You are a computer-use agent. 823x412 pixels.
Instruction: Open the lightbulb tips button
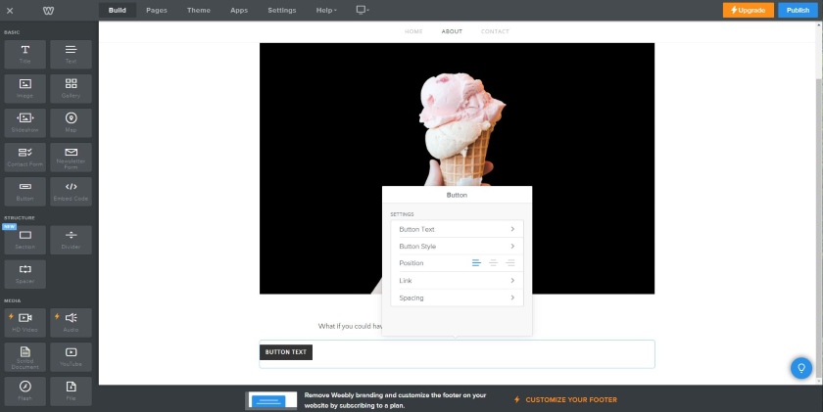click(801, 368)
